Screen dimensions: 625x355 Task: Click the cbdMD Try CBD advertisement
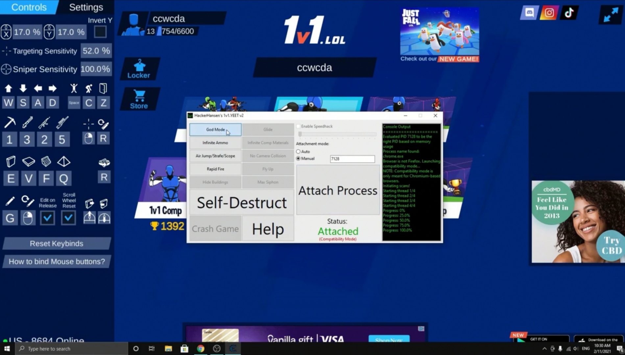pos(578,222)
